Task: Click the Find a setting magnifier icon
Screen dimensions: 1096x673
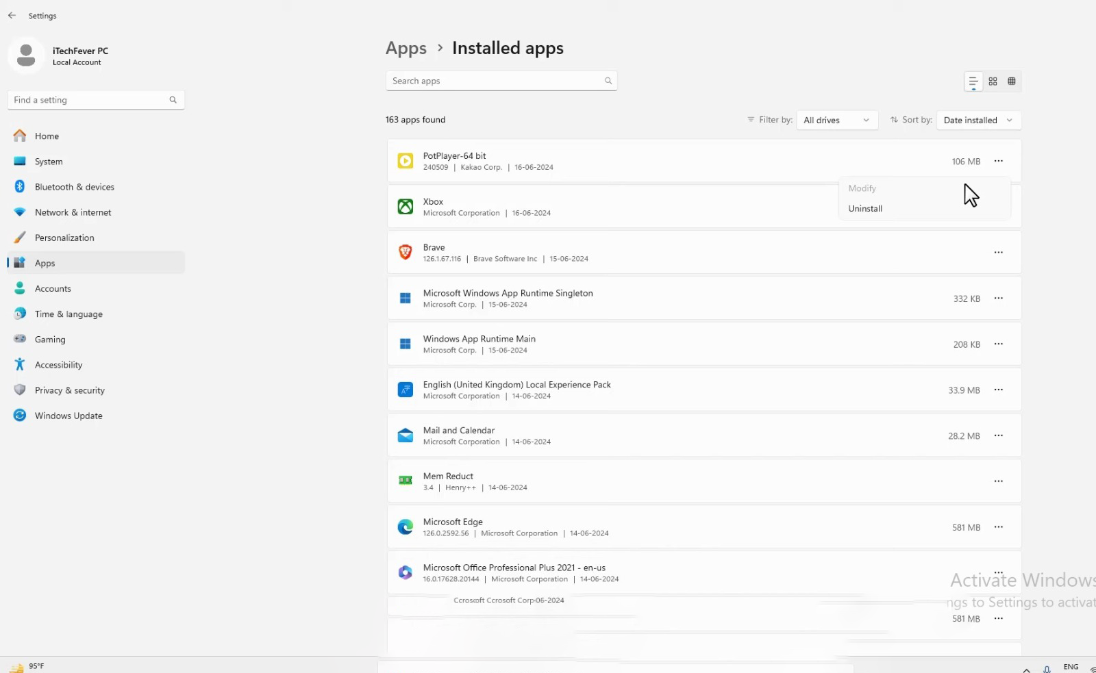Action: pyautogui.click(x=173, y=100)
